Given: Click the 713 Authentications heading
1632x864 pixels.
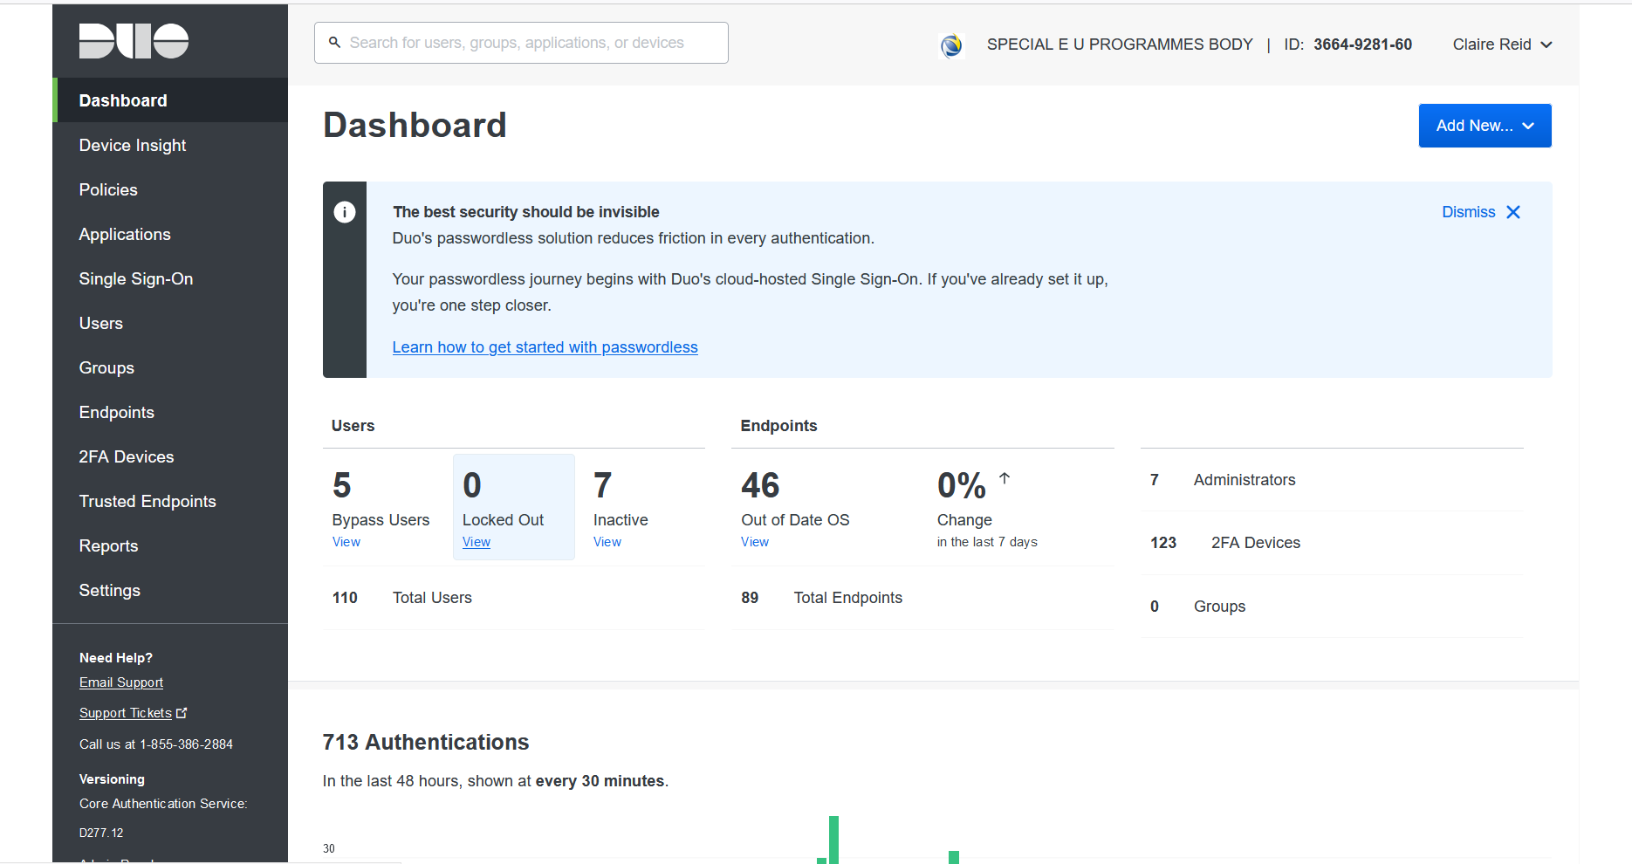Looking at the screenshot, I should pyautogui.click(x=426, y=742).
